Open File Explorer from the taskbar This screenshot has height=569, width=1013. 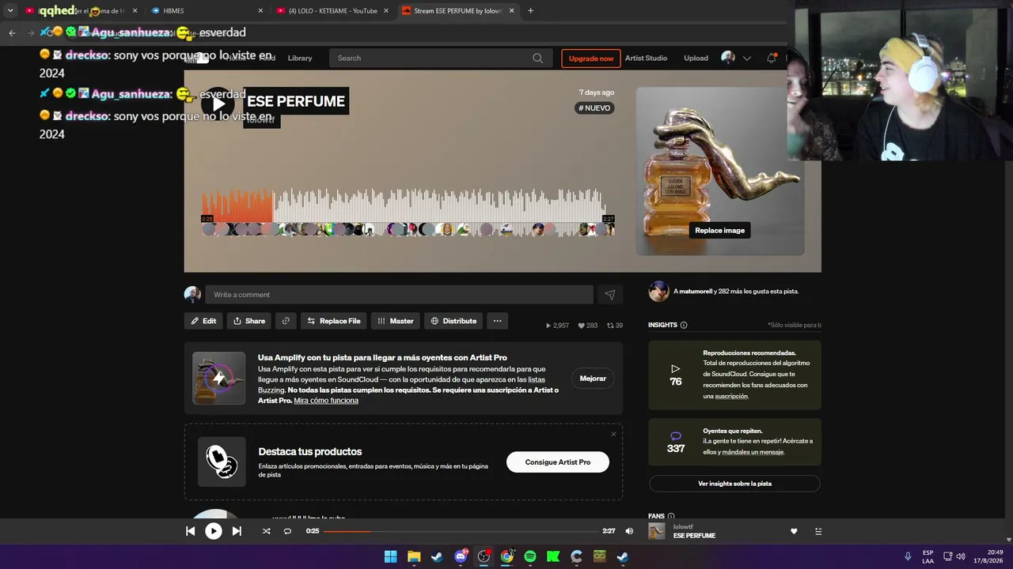[x=414, y=556]
